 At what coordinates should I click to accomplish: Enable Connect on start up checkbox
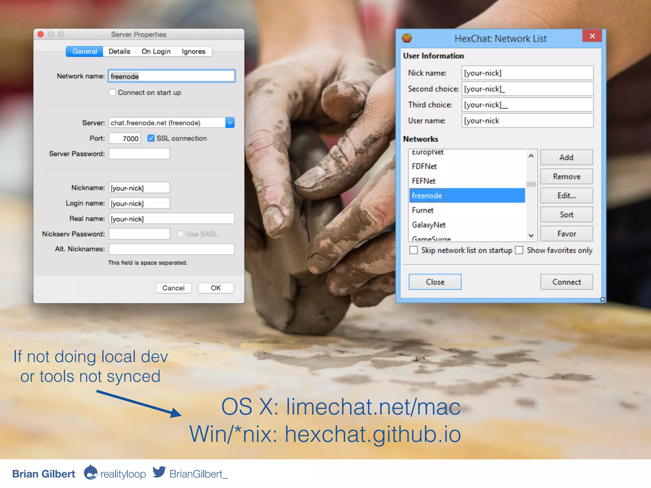(x=112, y=92)
